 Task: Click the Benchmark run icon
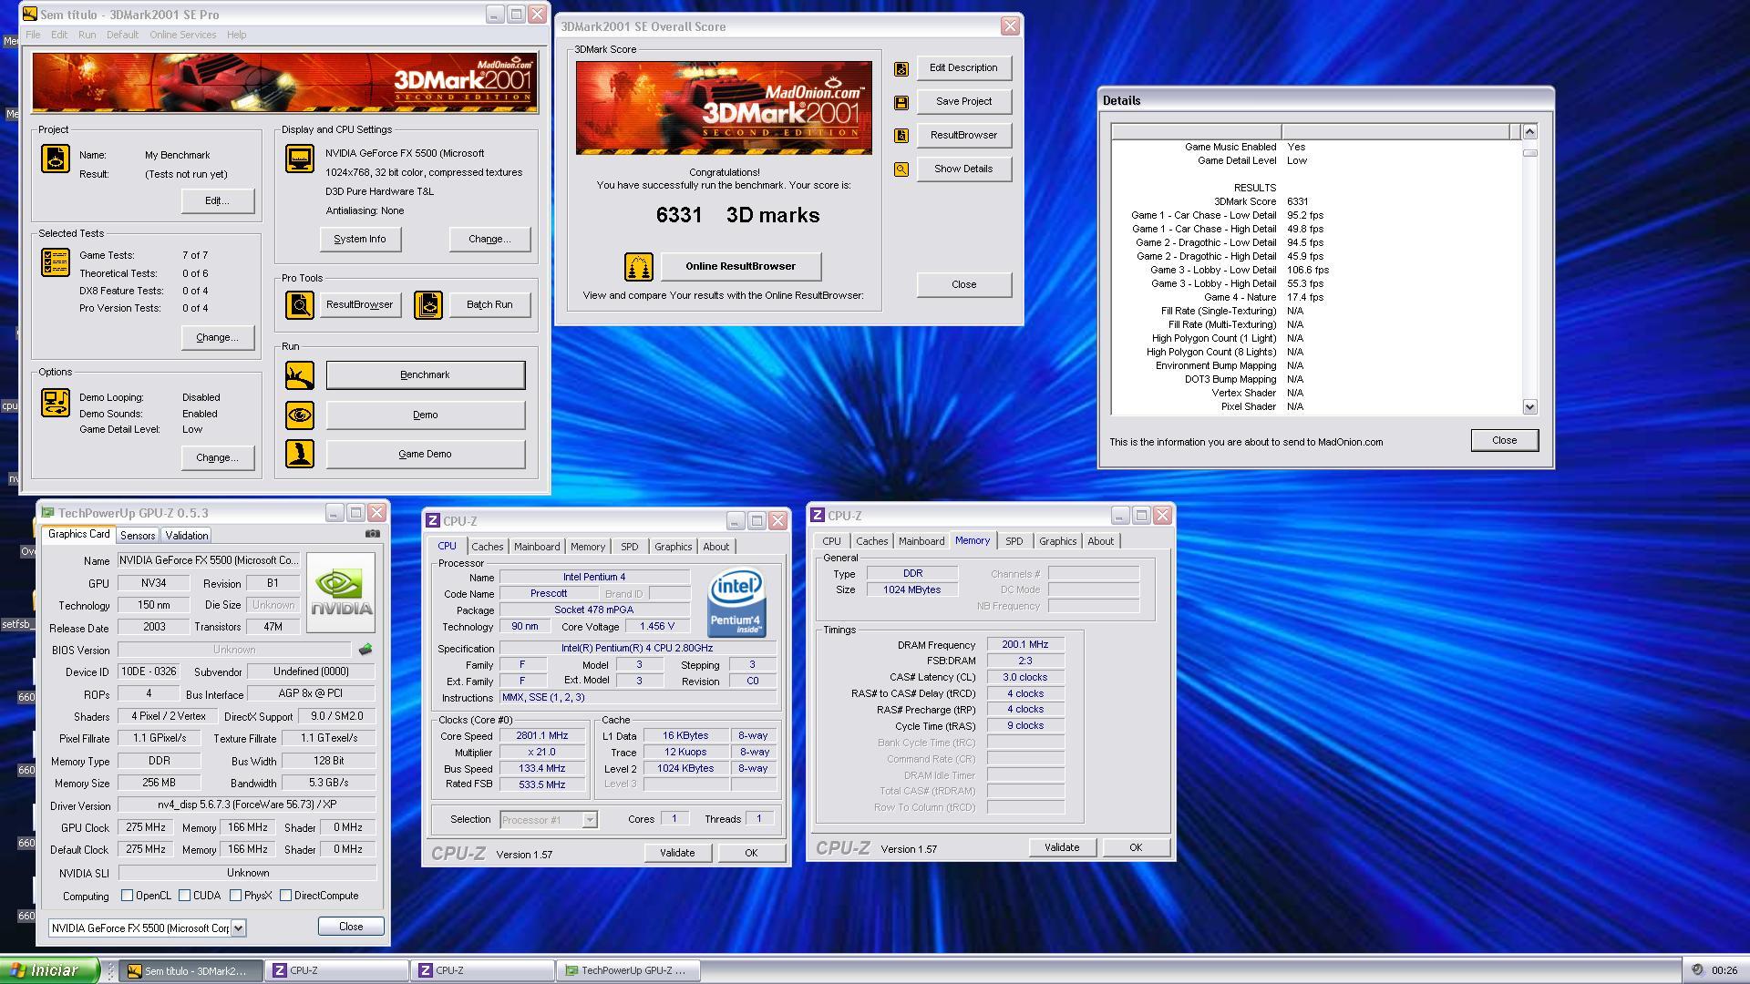[x=299, y=374]
